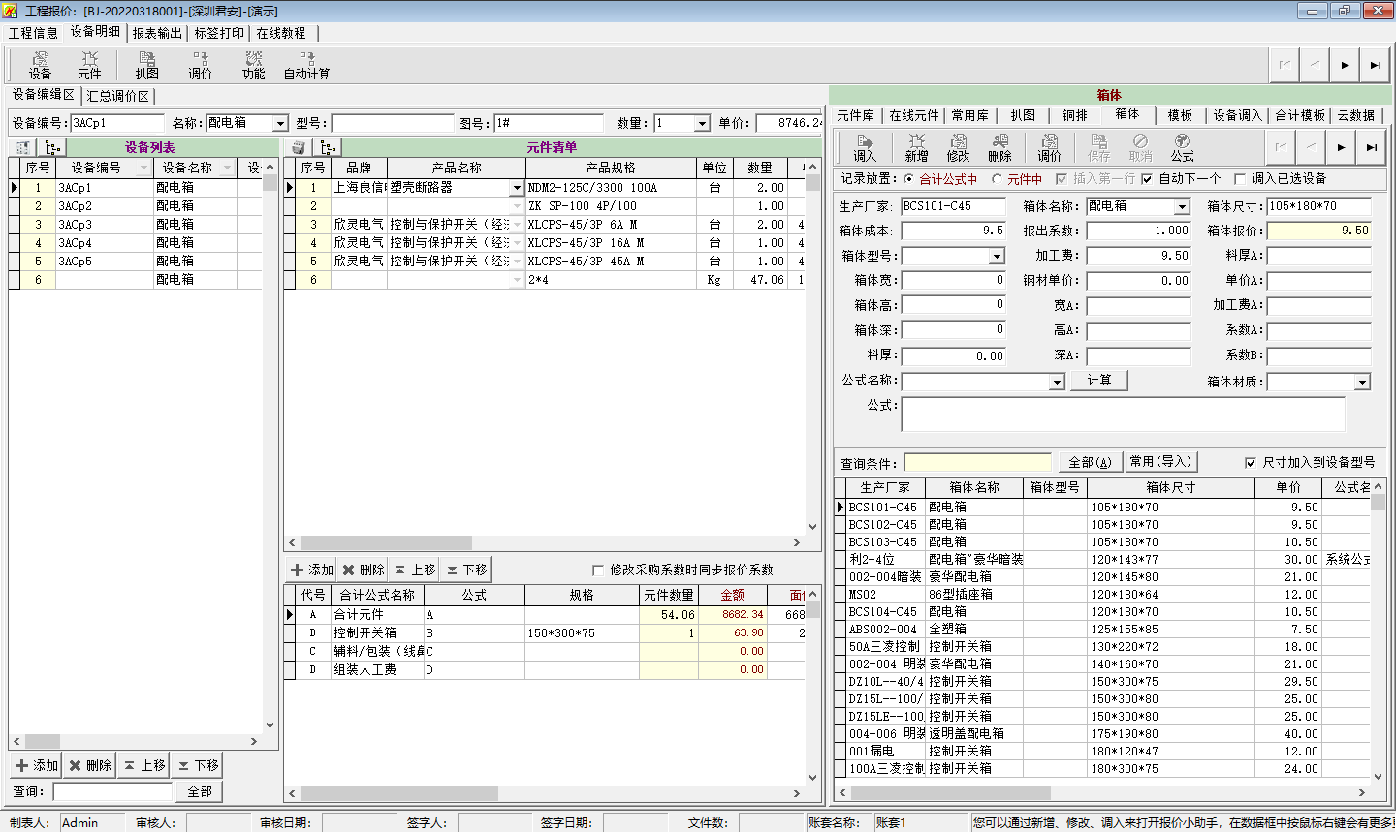
Task: Go to next record in 箱体 panel
Action: 1341,147
